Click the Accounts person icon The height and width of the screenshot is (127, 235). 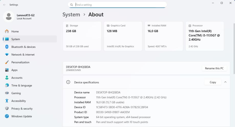coord(7,78)
